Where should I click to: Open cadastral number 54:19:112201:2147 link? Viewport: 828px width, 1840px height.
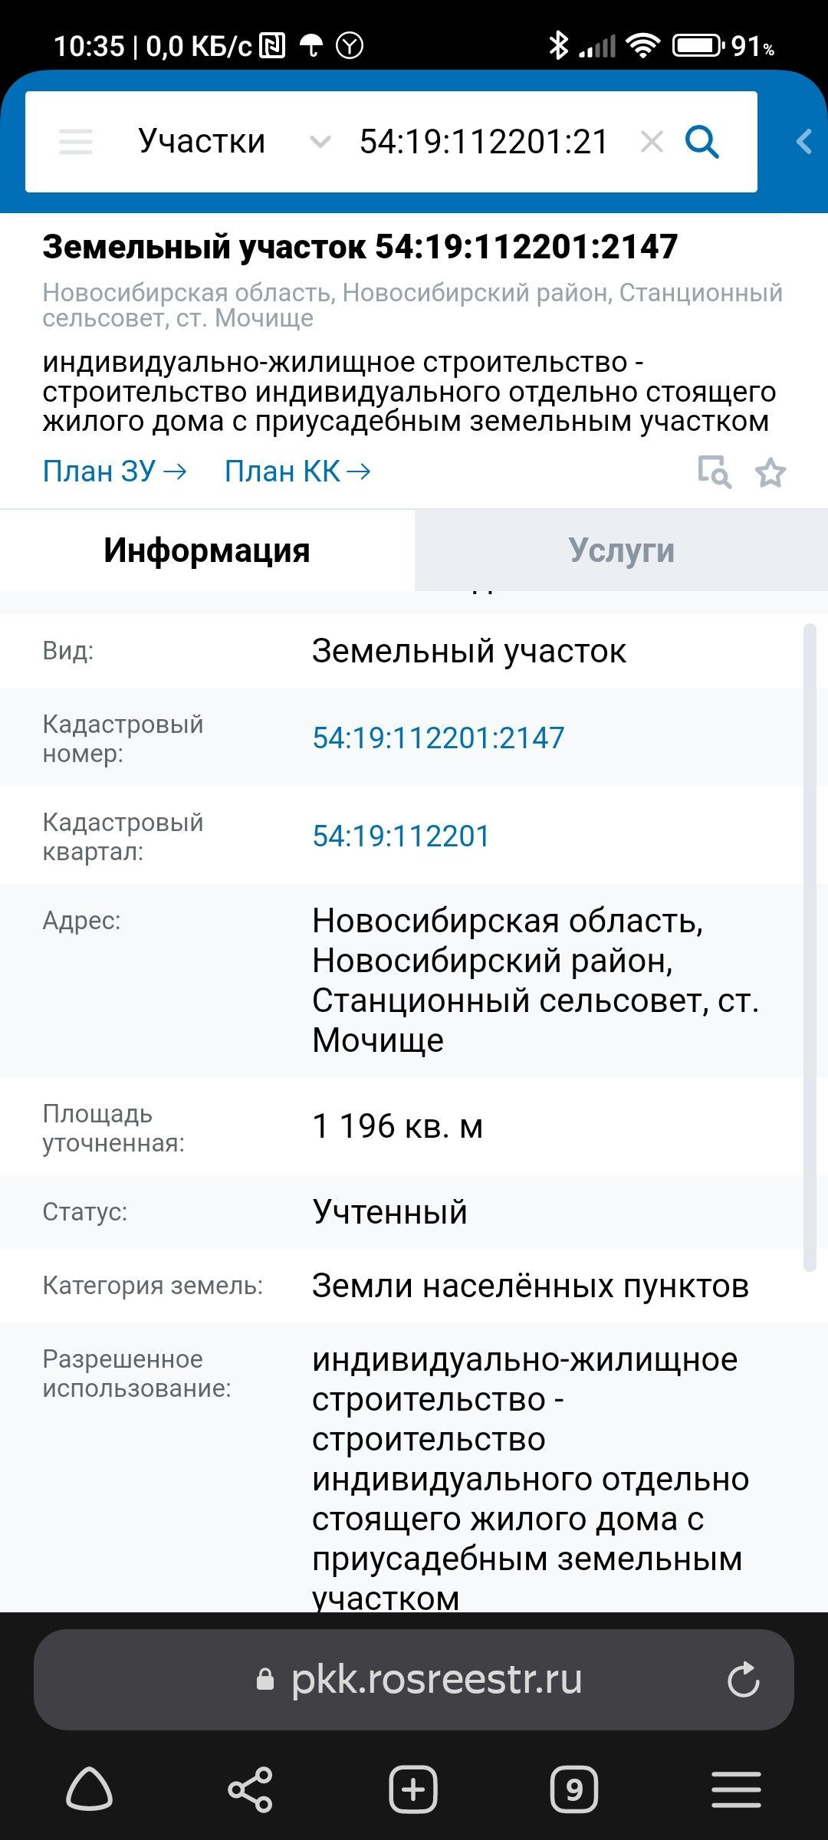pos(438,738)
